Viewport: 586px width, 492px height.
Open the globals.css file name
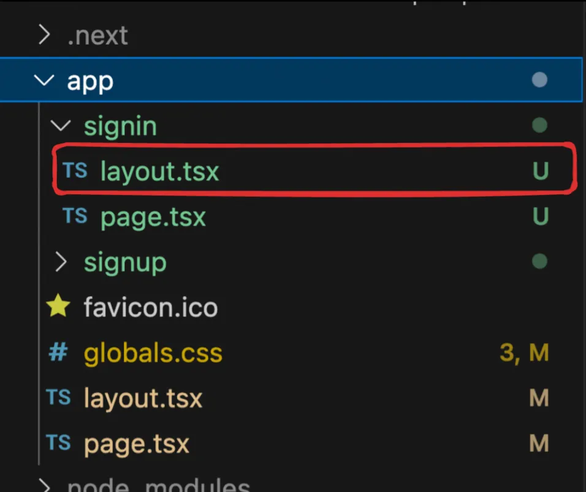tap(153, 353)
